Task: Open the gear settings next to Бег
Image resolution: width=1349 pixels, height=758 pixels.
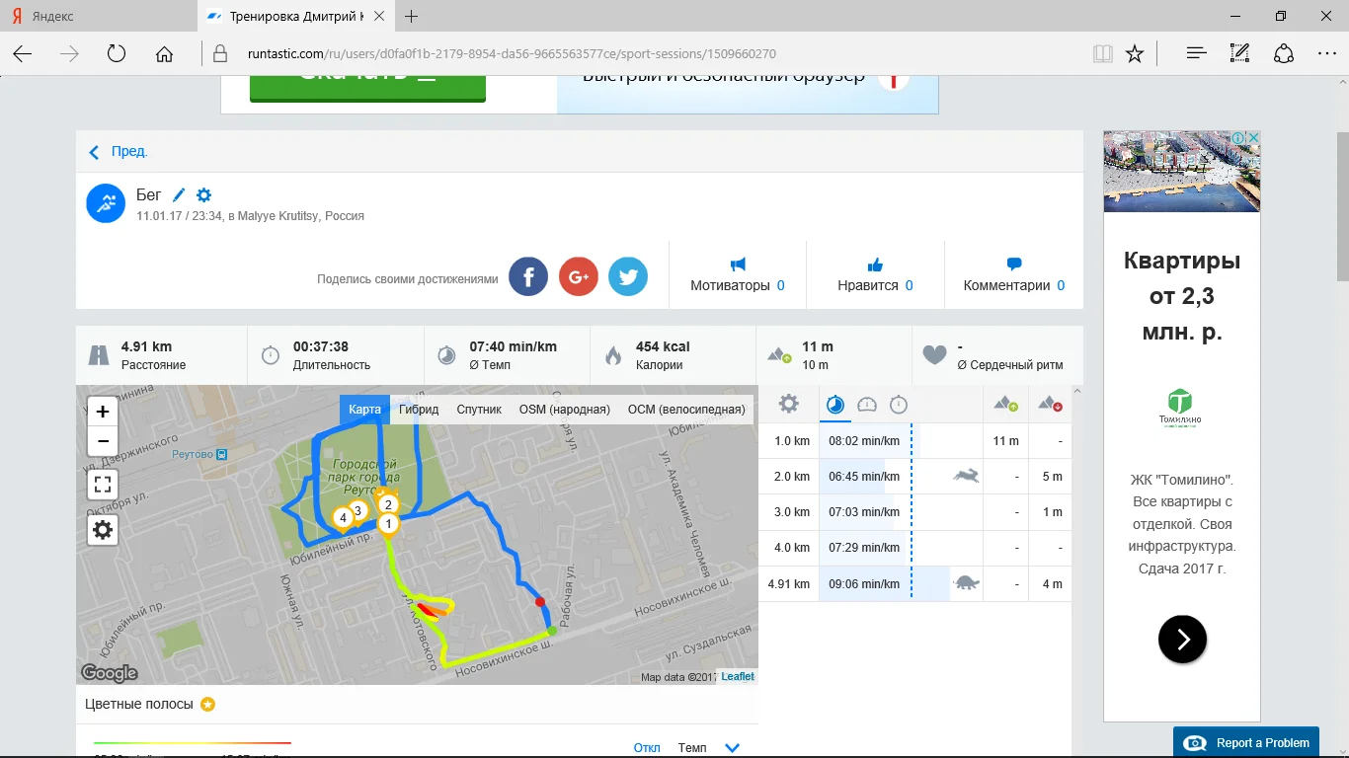Action: click(203, 195)
